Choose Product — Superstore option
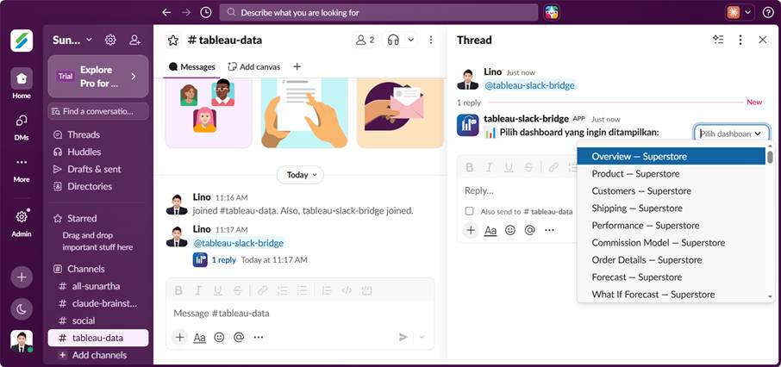Screen dimensions: 781x367 point(671,174)
